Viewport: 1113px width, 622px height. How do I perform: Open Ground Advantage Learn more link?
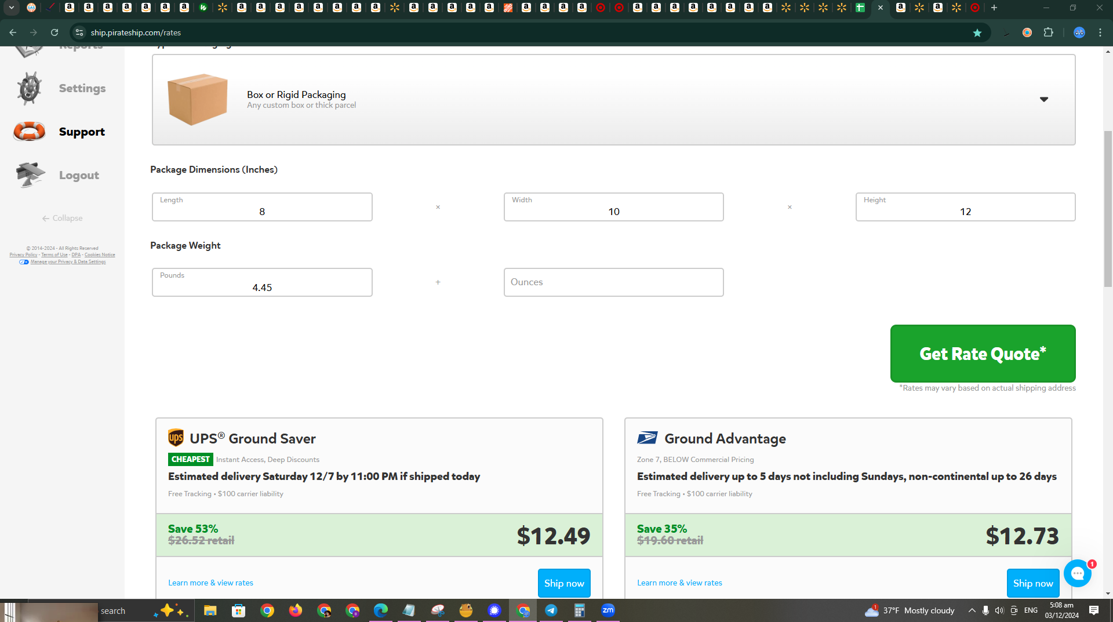679,583
